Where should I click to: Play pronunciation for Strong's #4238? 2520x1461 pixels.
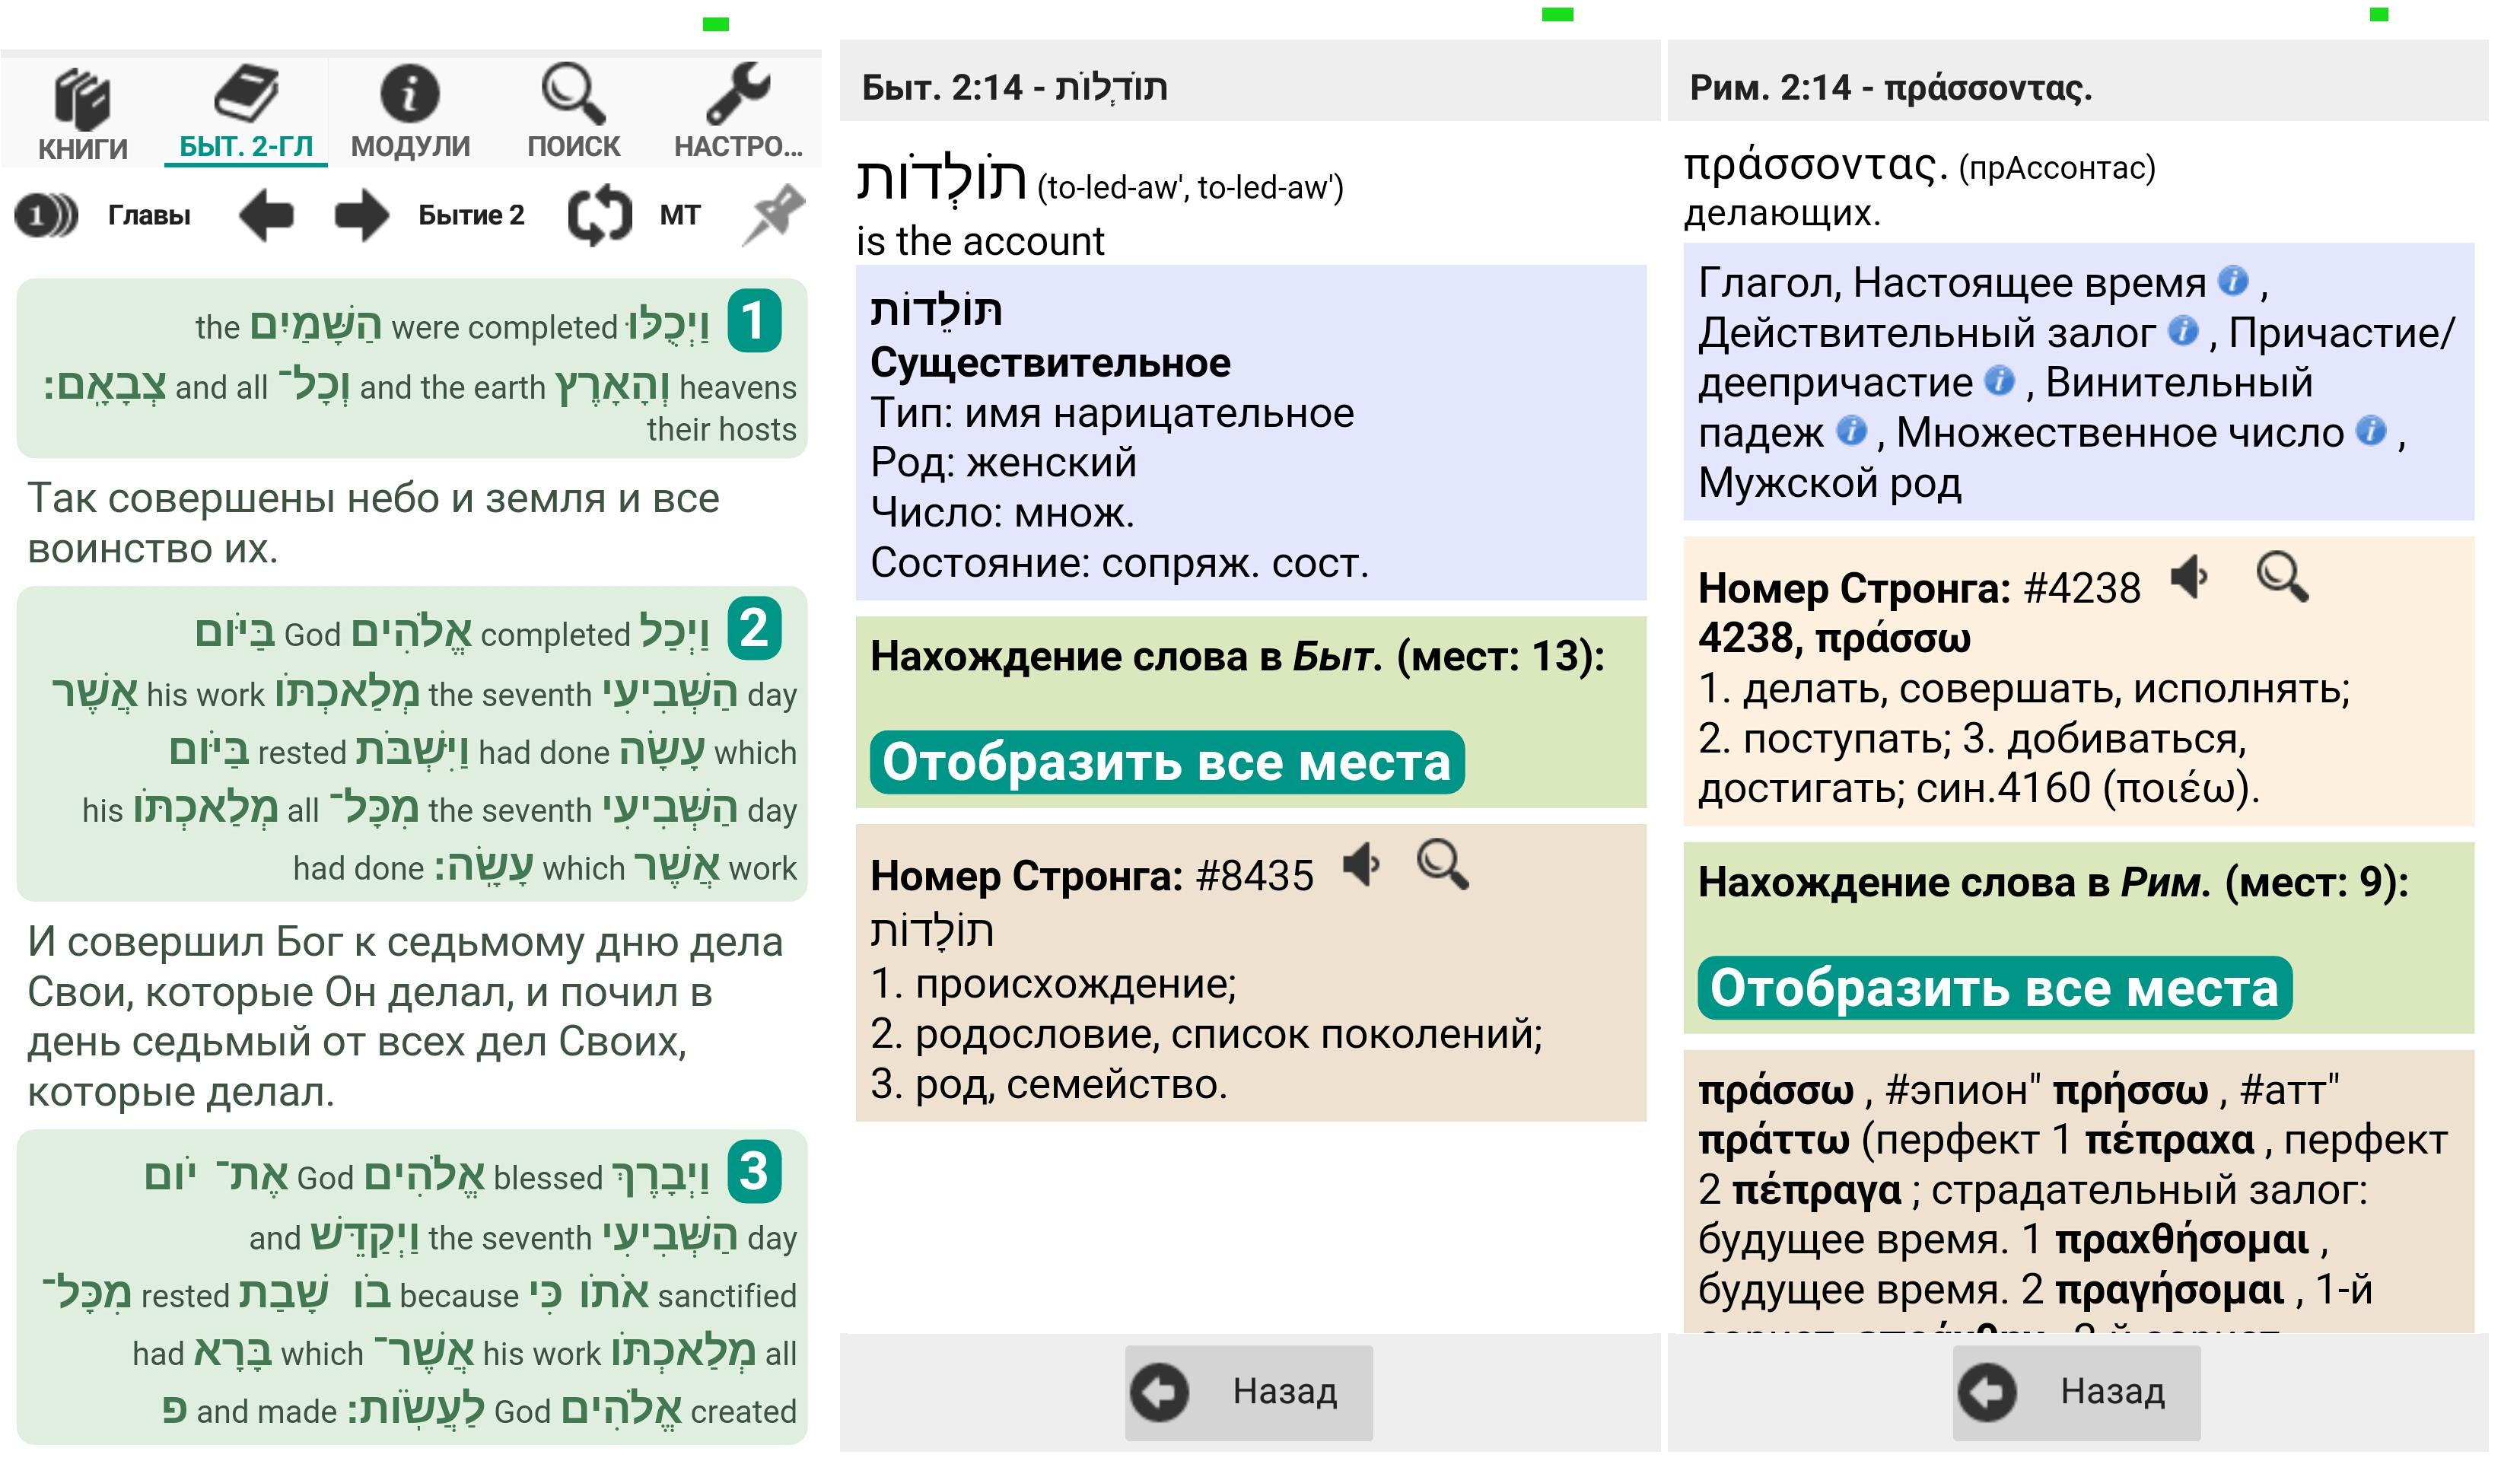pos(2189,577)
